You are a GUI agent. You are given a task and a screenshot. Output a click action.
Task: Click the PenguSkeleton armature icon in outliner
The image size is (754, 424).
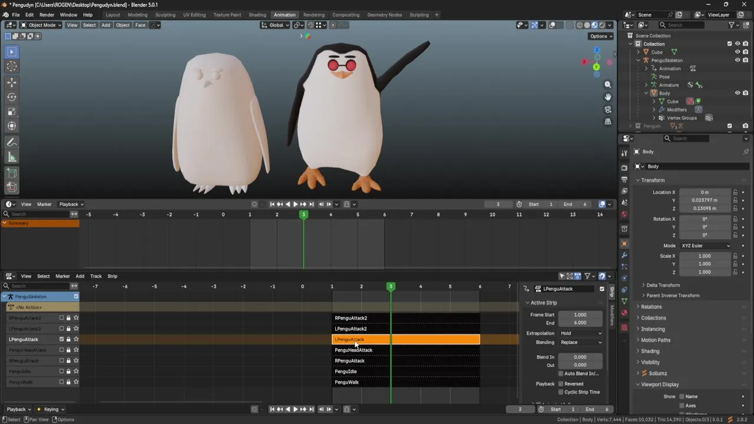coord(646,60)
